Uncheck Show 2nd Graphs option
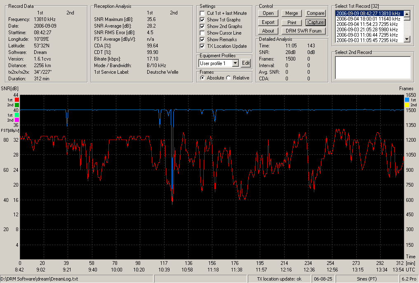419x283 pixels. point(202,26)
